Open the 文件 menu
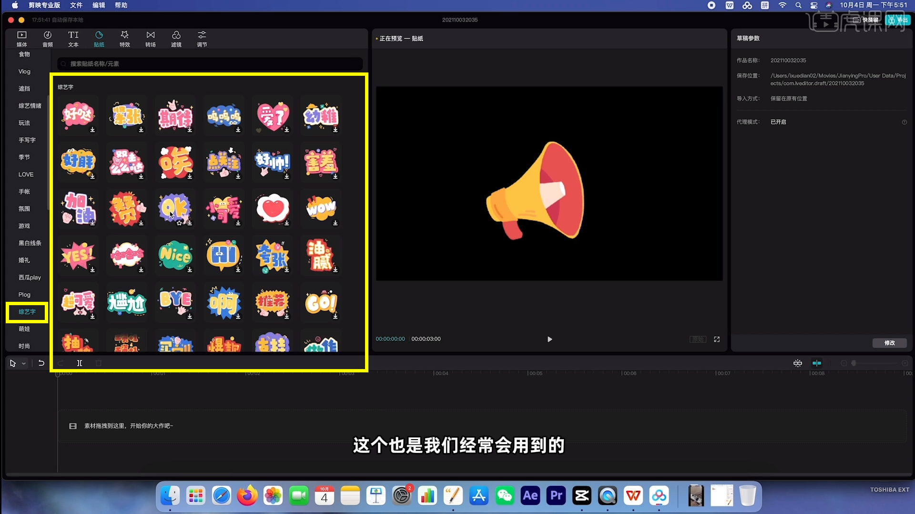 pos(76,5)
